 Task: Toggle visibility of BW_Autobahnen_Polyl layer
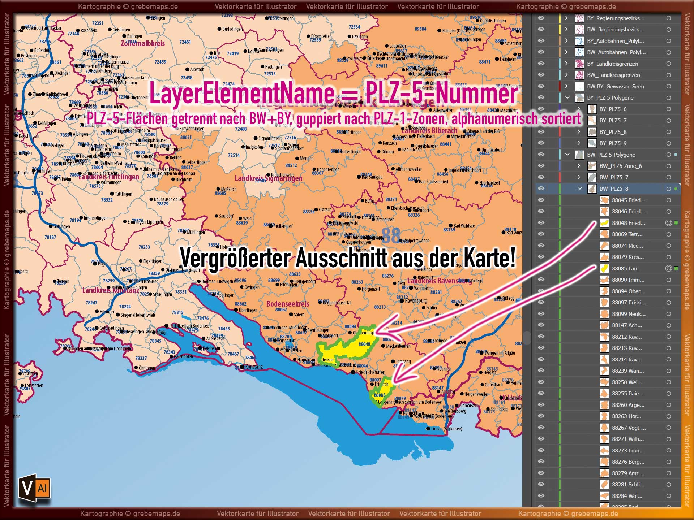click(541, 52)
